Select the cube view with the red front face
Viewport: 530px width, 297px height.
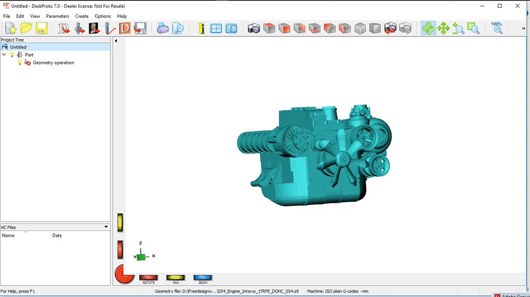click(284, 28)
